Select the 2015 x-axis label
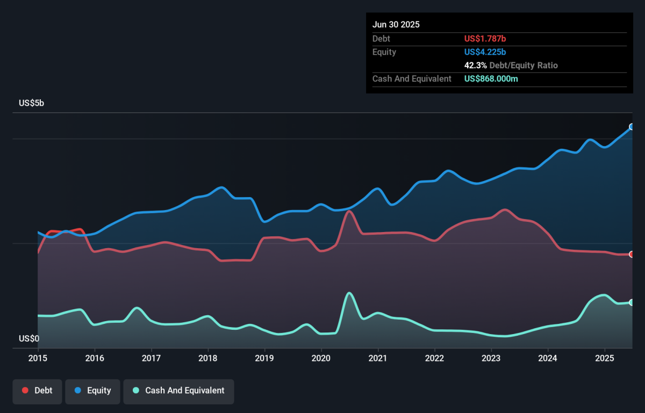Viewport: 645px width, 413px height. [x=38, y=358]
